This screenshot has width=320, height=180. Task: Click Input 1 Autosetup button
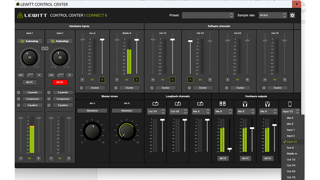coord(30,41)
